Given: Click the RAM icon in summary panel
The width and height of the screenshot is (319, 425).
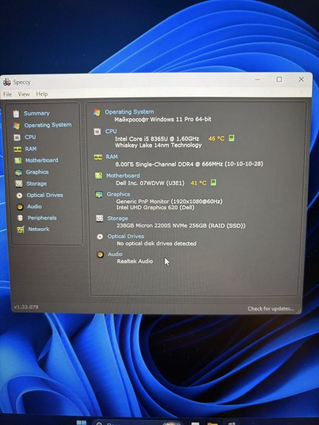Looking at the screenshot, I should point(98,157).
